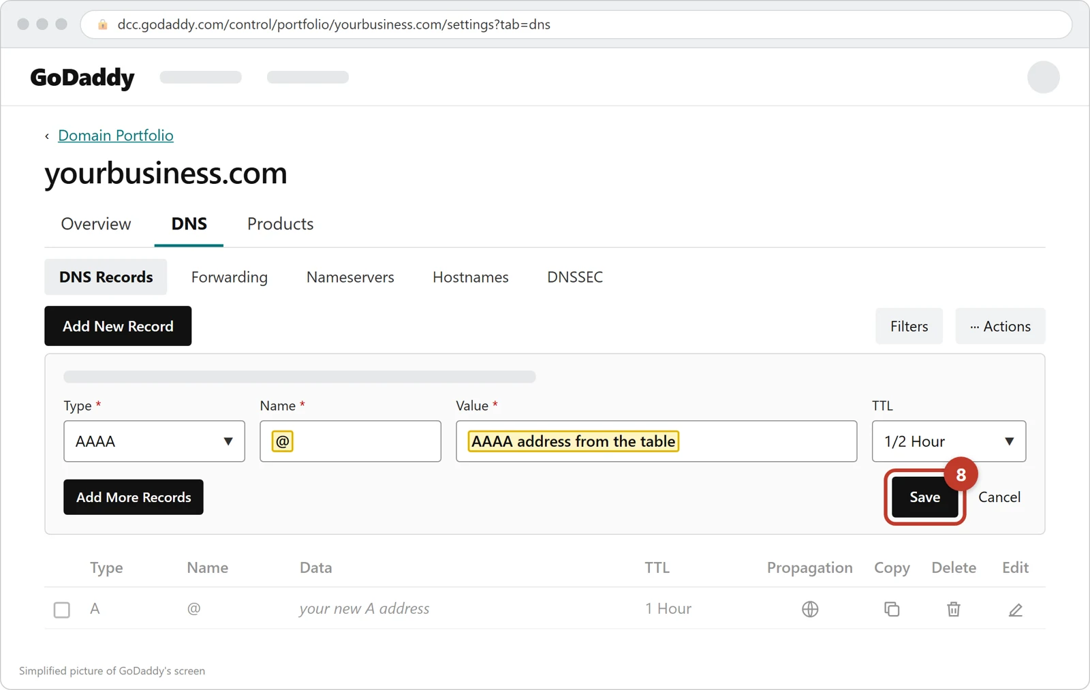Image resolution: width=1090 pixels, height=690 pixels.
Task: Open the Actions menu
Action: [1000, 326]
